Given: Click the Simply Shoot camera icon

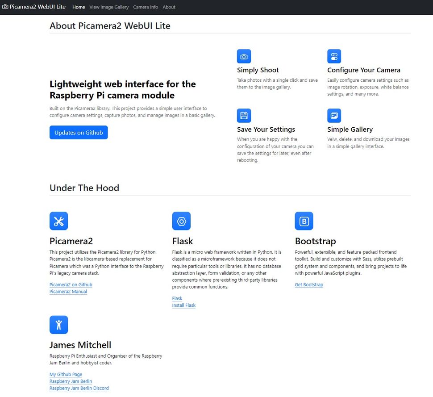Looking at the screenshot, I should (x=244, y=57).
